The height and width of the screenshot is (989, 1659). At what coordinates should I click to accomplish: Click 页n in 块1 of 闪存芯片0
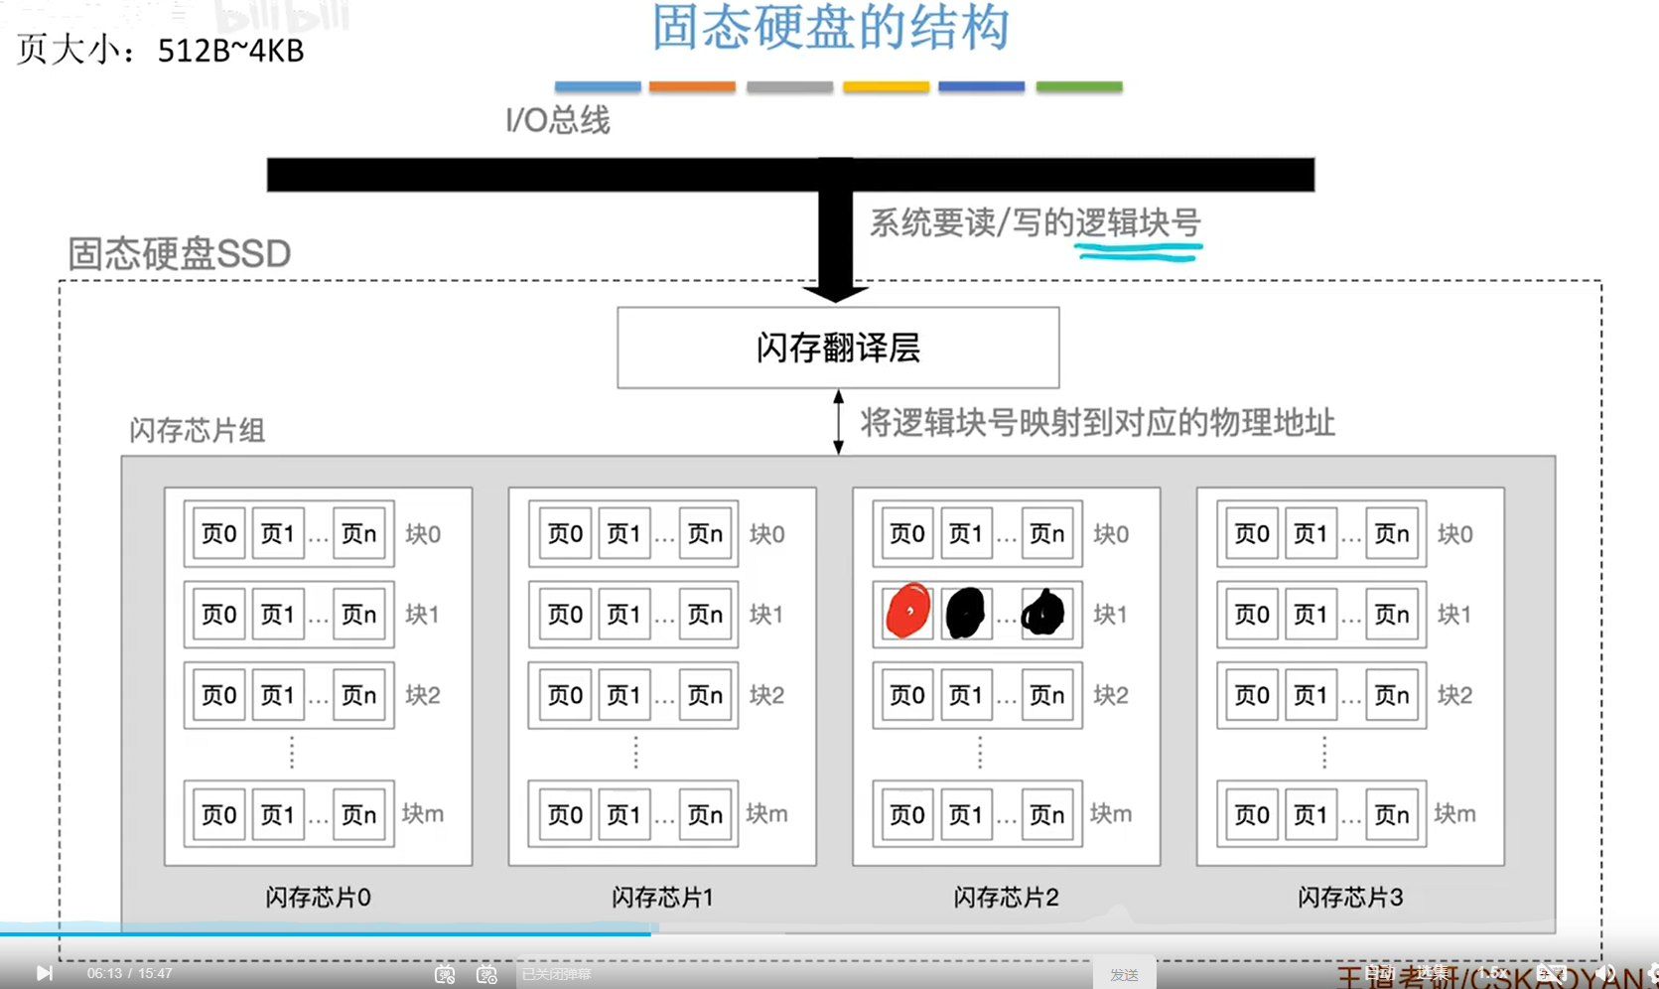click(x=358, y=615)
